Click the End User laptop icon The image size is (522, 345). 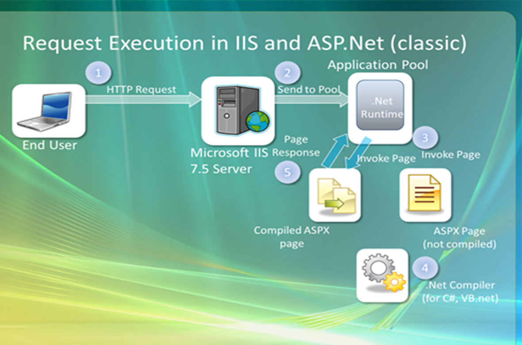[48, 111]
